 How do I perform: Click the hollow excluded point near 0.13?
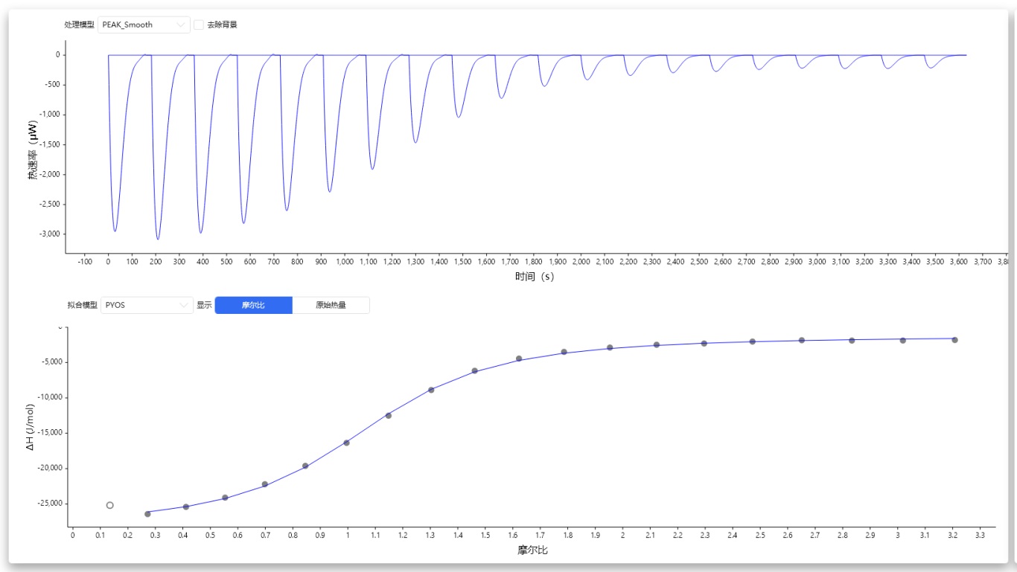110,505
